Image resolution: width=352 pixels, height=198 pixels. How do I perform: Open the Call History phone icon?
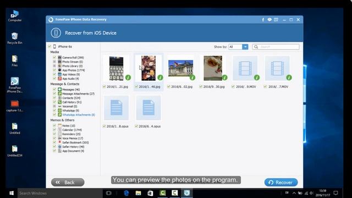60,102
